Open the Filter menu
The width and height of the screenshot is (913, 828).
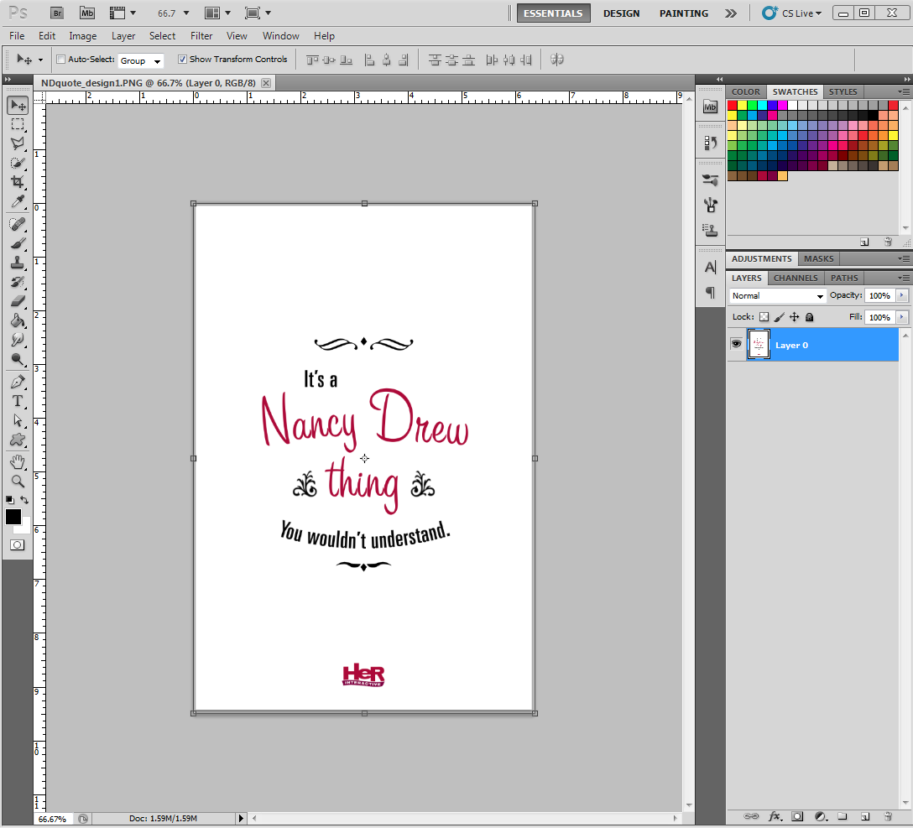(x=201, y=36)
